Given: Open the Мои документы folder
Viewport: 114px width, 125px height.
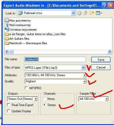Looking at the screenshot, I should 18,21.
